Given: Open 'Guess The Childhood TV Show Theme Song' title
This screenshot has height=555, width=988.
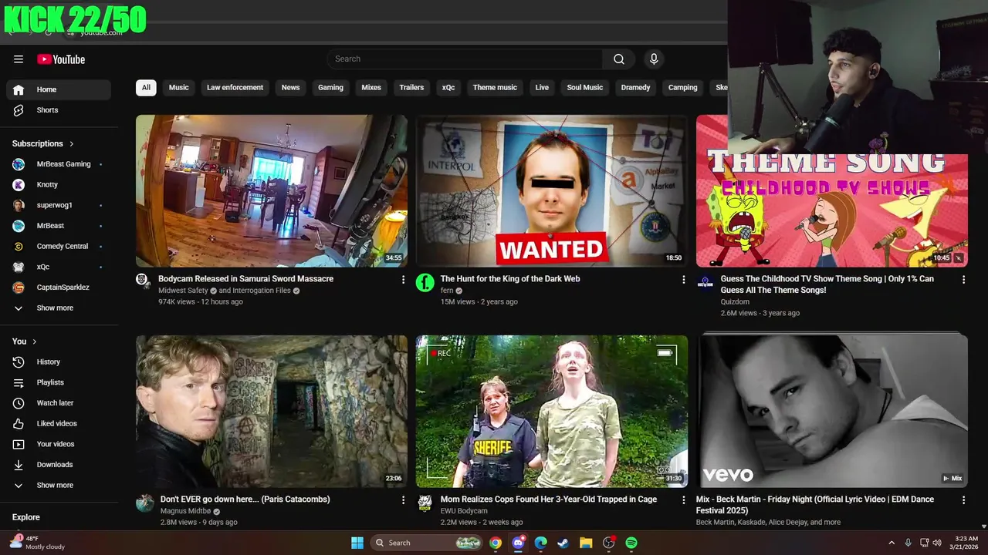Looking at the screenshot, I should click(827, 284).
